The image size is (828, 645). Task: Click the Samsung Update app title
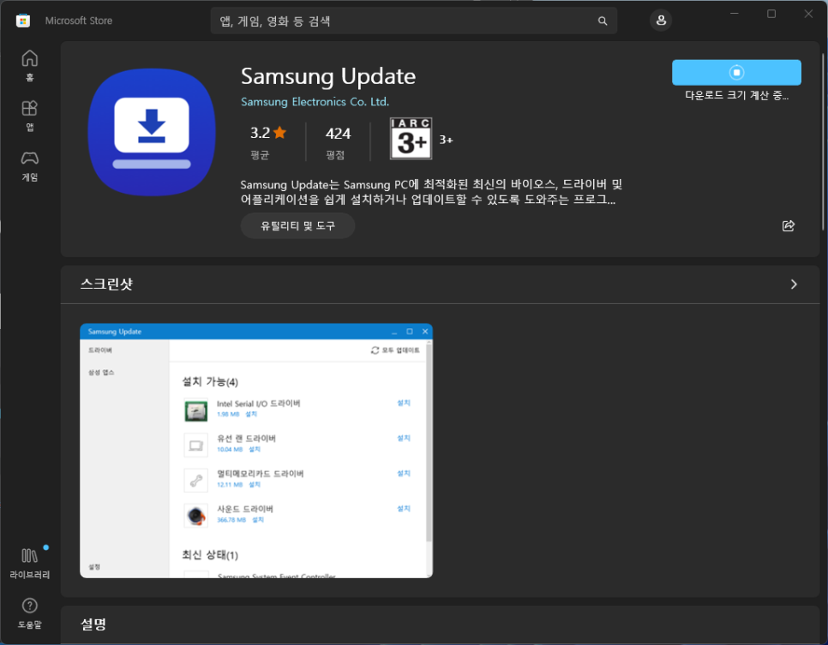point(328,76)
